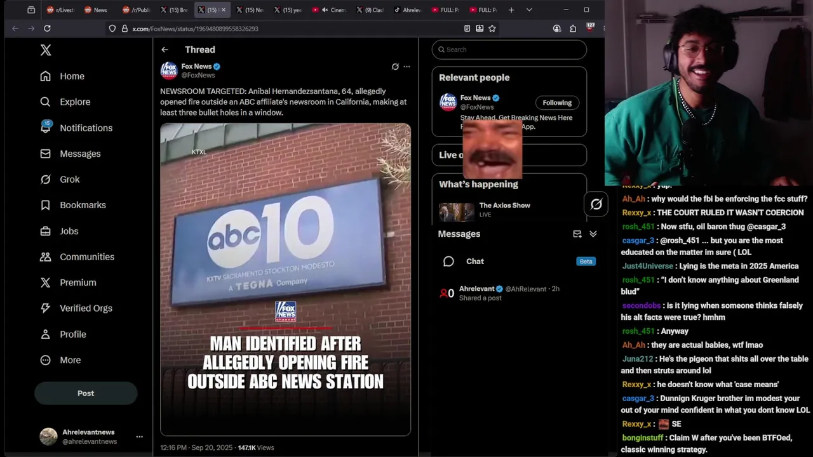
Task: Click the floating Grok button
Action: [x=596, y=204]
